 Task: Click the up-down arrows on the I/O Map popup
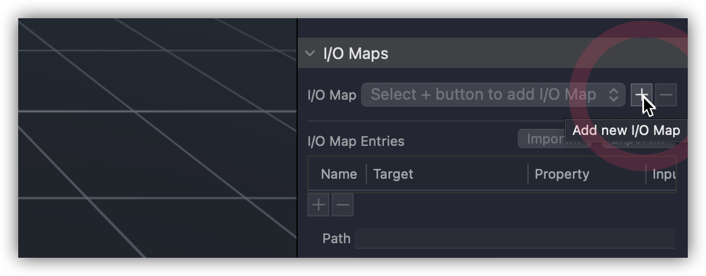pos(613,95)
